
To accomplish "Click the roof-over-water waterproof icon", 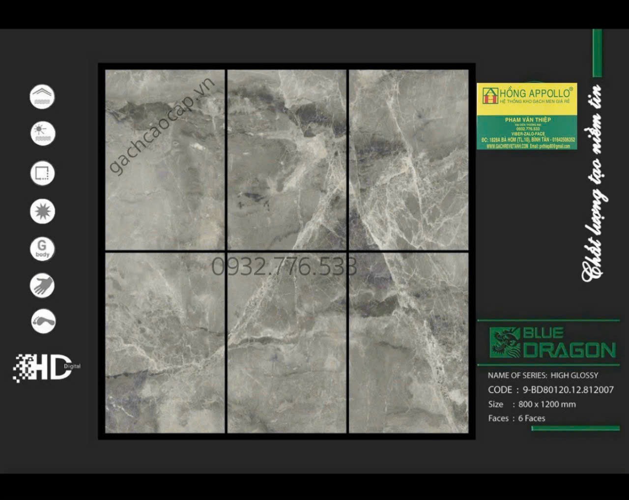I will pyautogui.click(x=42, y=96).
